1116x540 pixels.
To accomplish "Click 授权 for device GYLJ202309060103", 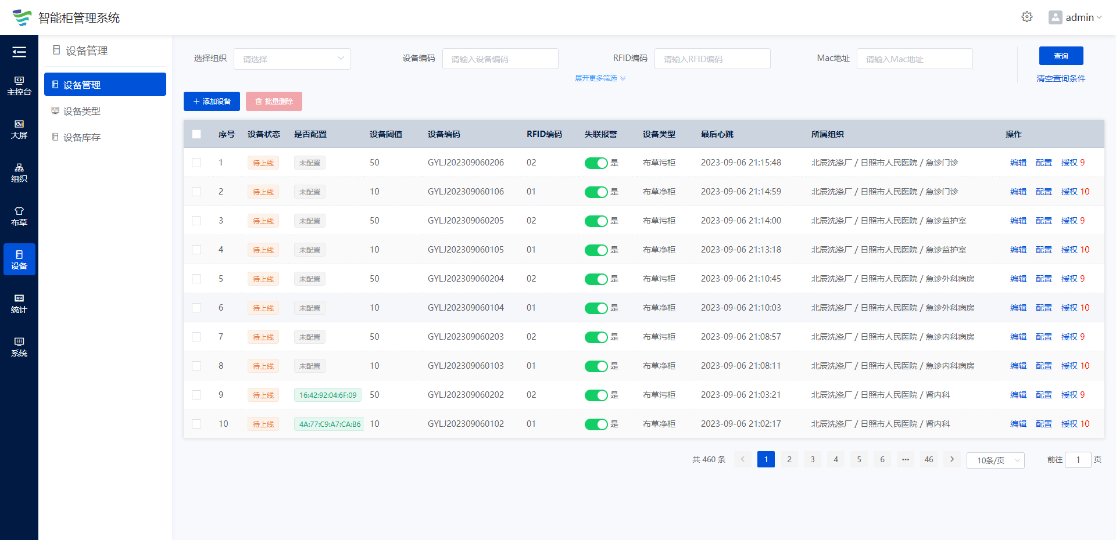I will tap(1075, 366).
